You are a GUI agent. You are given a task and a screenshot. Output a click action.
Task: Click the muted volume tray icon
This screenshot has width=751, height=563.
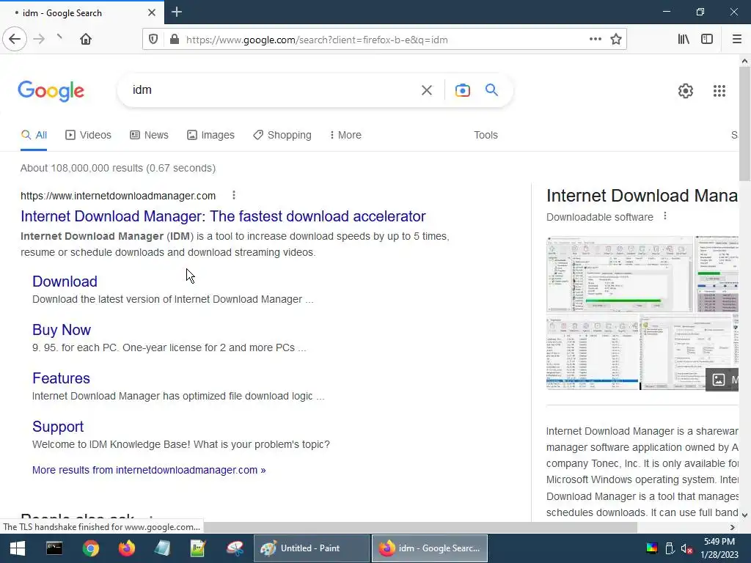[x=686, y=548]
